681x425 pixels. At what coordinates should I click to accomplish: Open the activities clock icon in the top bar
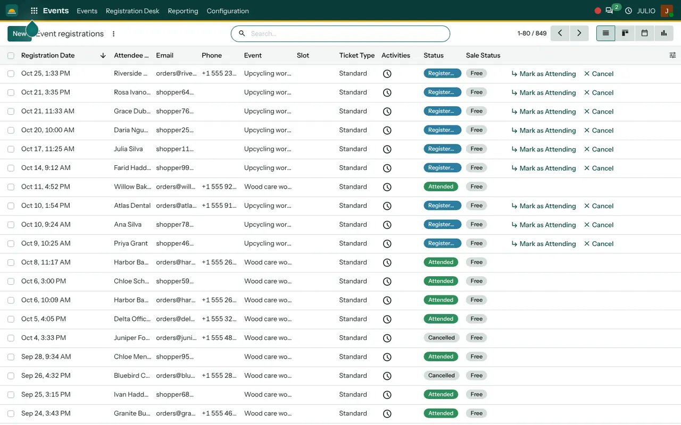pos(628,11)
